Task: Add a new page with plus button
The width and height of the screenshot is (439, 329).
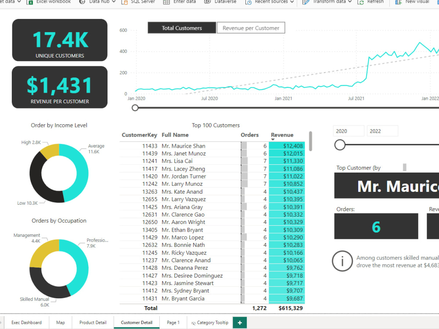Action: [x=240, y=322]
